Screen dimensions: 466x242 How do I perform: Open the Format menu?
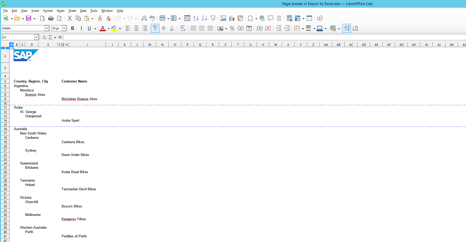coord(48,11)
